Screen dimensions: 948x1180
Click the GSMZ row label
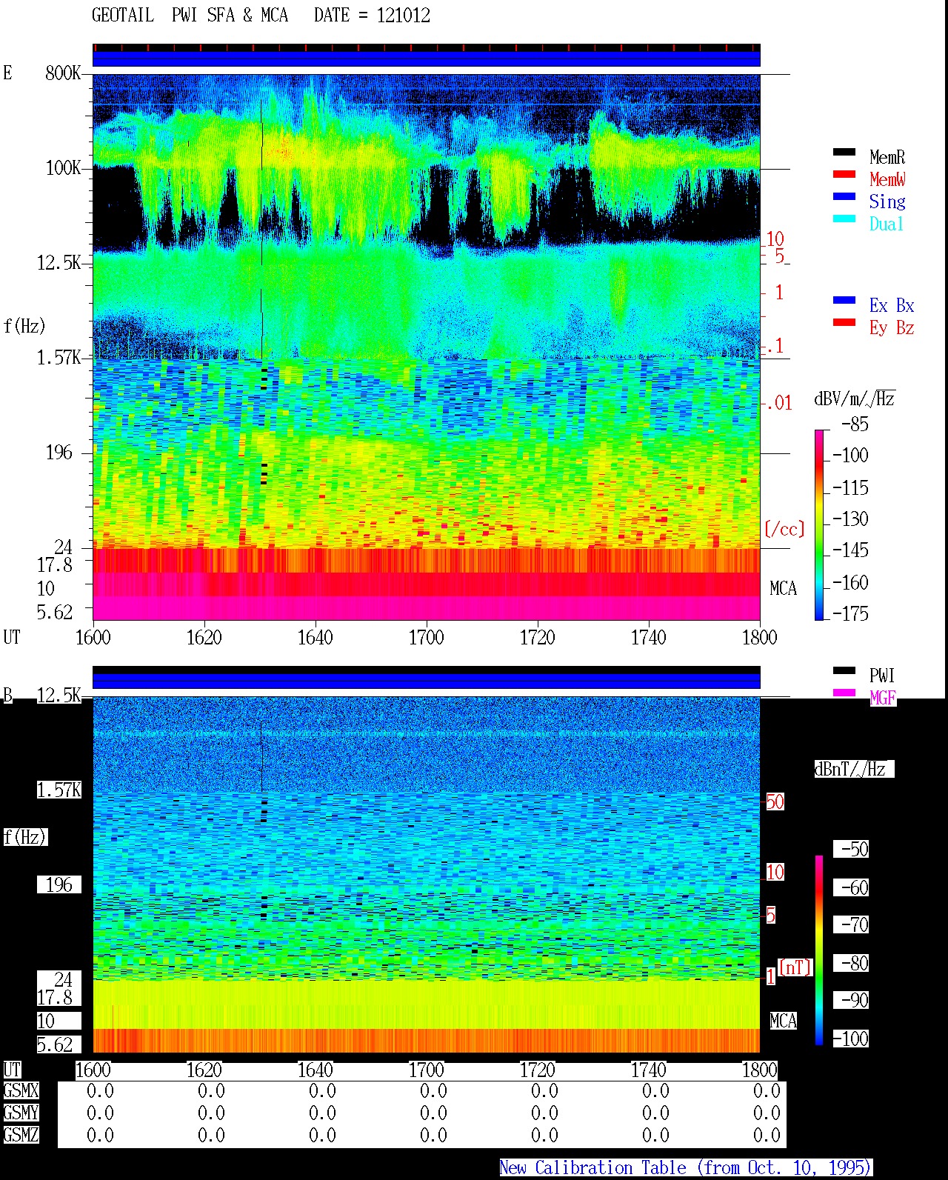[x=21, y=1136]
